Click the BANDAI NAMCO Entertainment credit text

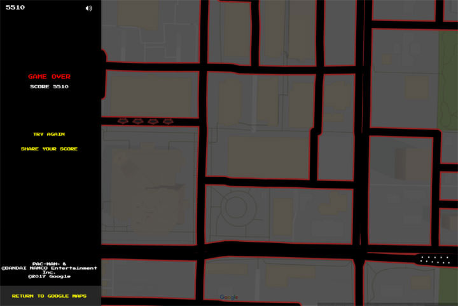pos(49,268)
